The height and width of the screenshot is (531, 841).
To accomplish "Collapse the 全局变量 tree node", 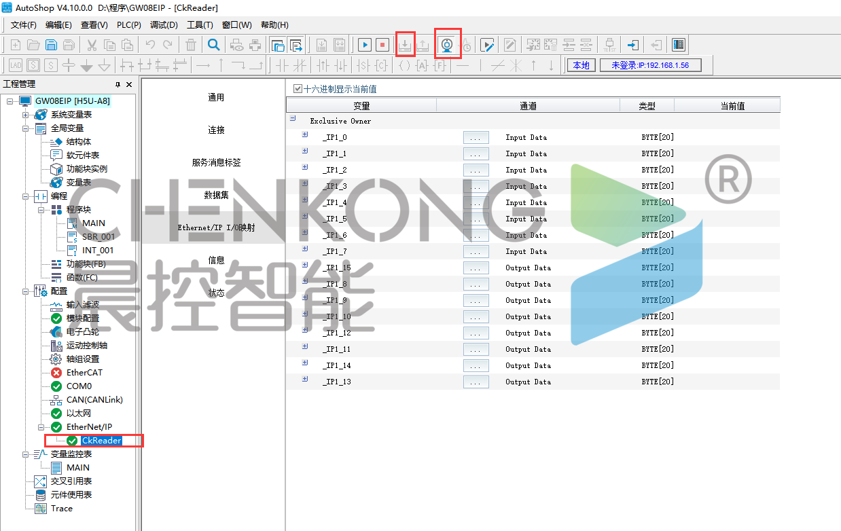I will [x=26, y=128].
